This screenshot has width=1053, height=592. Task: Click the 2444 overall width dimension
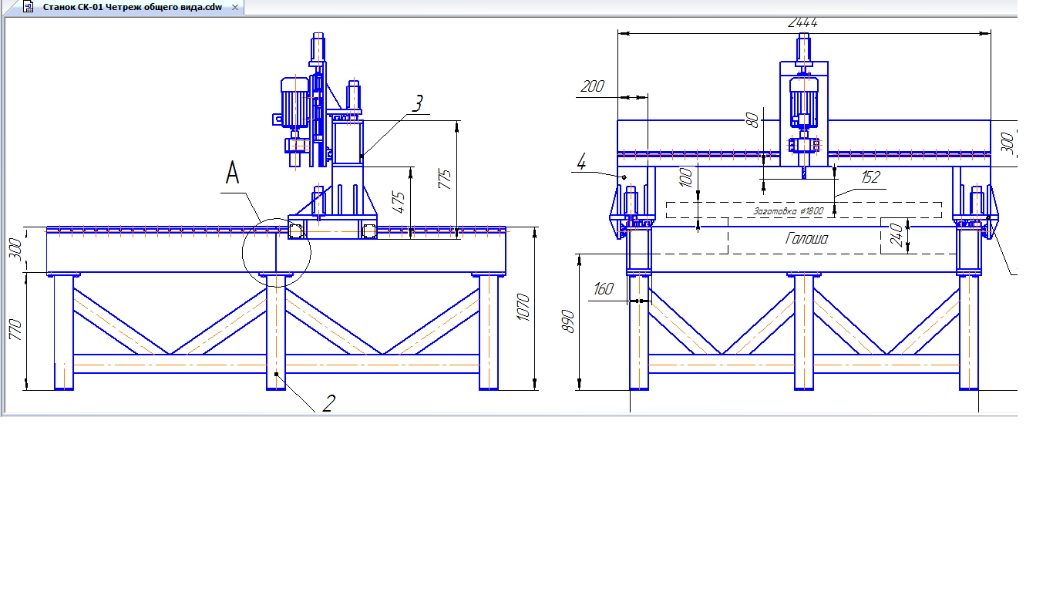point(802,23)
